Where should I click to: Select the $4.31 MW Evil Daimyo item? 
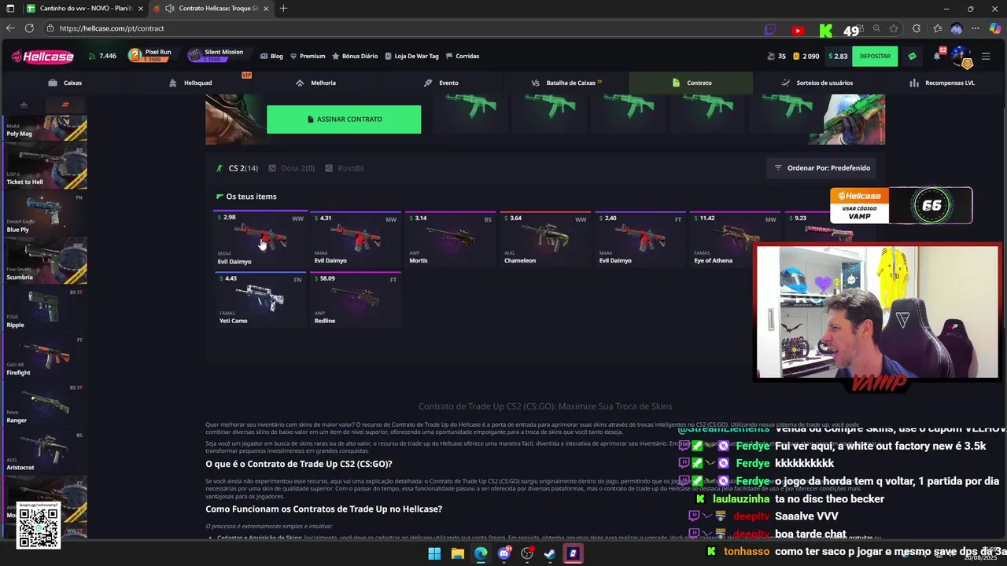click(356, 240)
